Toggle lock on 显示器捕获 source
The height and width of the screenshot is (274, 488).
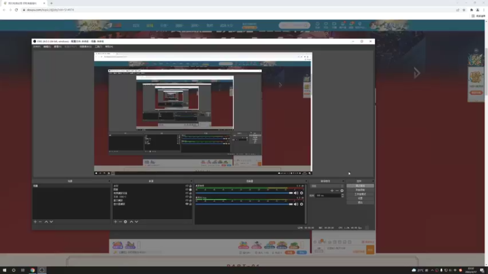point(190,204)
